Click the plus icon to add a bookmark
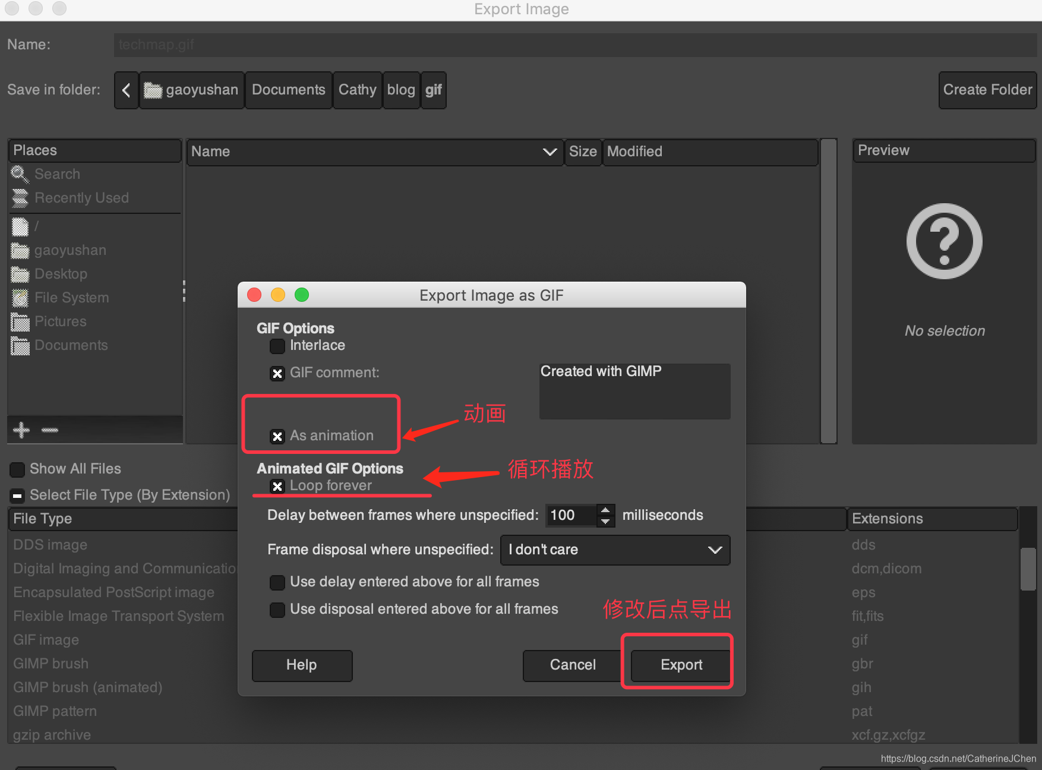Screen dimensions: 1042x770 pyautogui.click(x=21, y=430)
